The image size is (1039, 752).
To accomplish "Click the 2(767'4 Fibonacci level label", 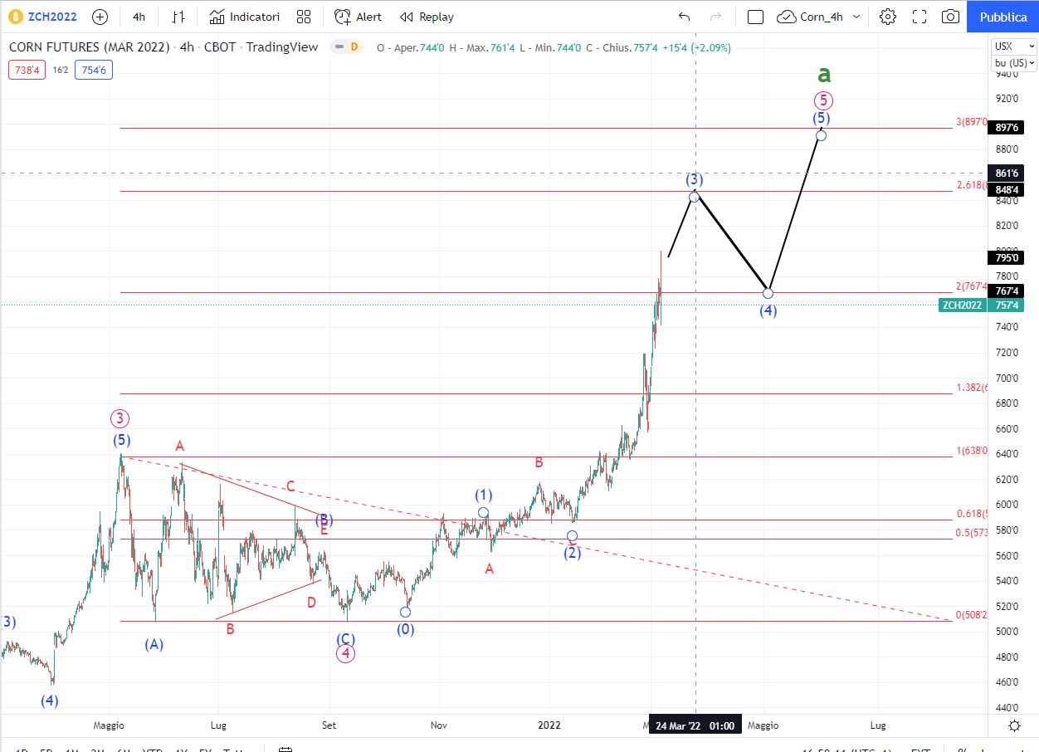I will [x=972, y=286].
